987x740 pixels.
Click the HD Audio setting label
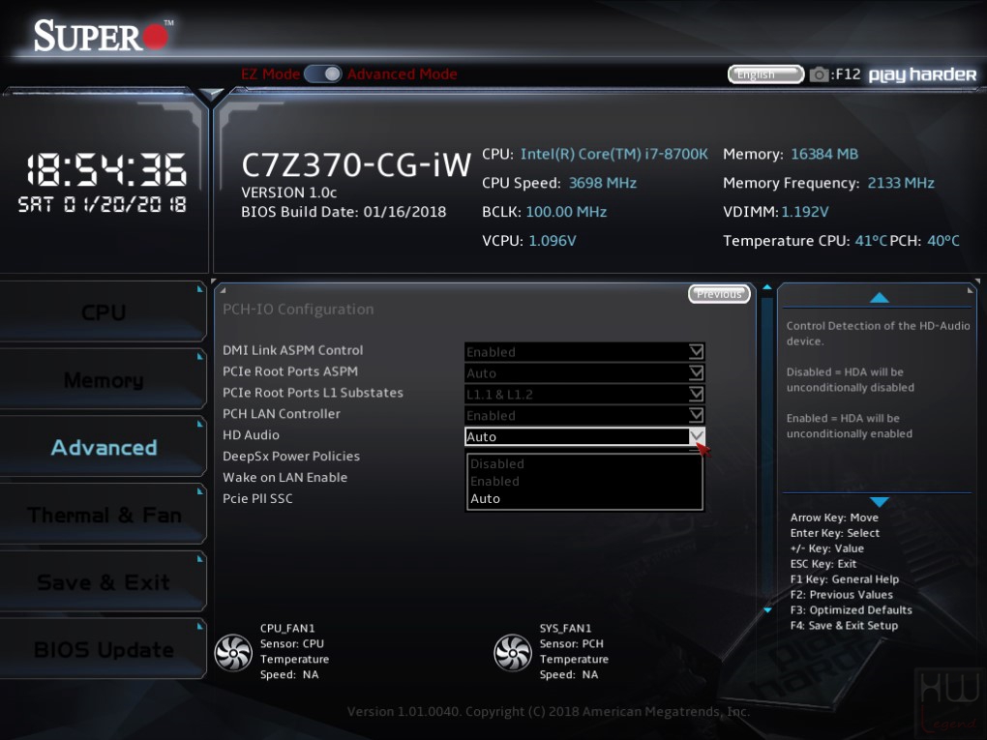251,435
